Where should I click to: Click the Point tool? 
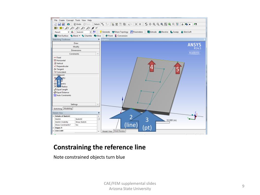pos(109,36)
